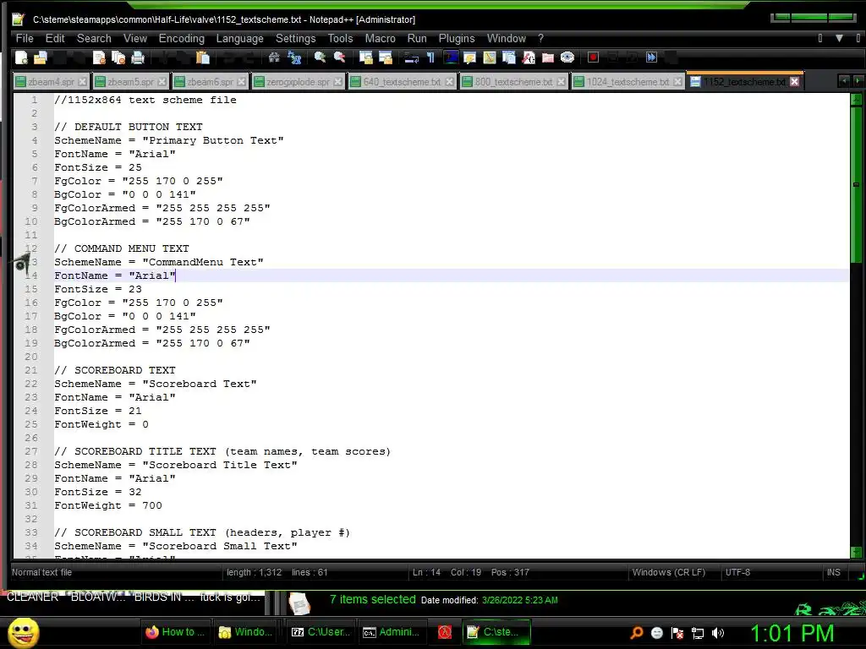The image size is (866, 649).
Task: Click the scrollbar down arrow
Action: (x=856, y=552)
